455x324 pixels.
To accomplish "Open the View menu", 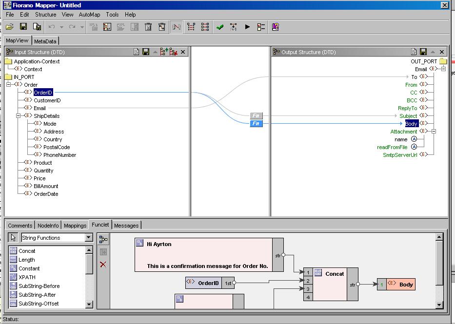I will point(67,15).
